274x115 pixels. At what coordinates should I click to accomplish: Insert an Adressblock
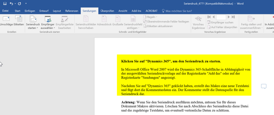click(x=104, y=20)
